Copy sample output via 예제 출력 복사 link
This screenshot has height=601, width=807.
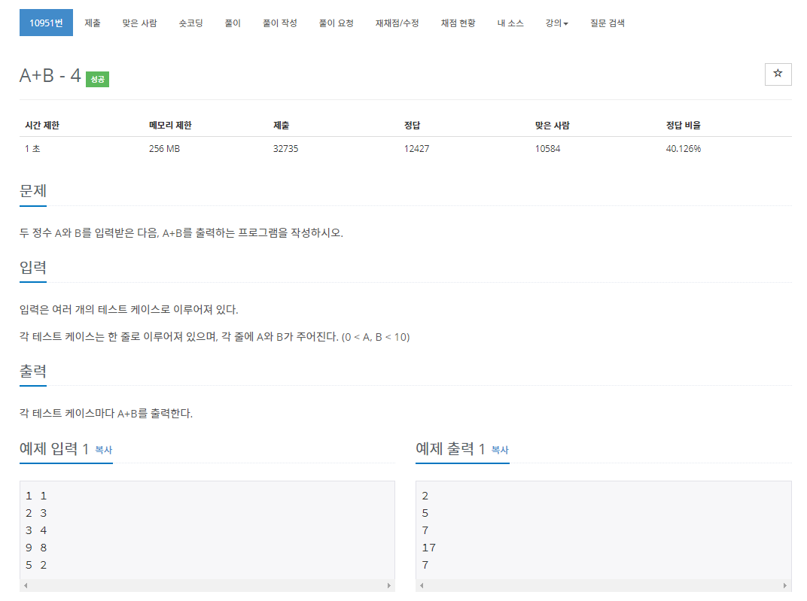point(500,450)
